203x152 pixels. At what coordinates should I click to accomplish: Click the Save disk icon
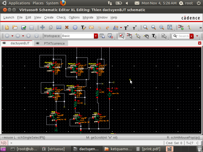31,27
